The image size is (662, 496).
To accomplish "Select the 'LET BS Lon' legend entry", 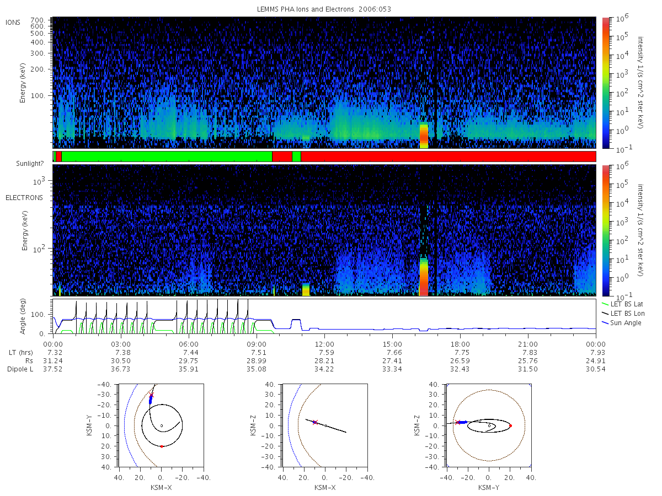I will (622, 313).
